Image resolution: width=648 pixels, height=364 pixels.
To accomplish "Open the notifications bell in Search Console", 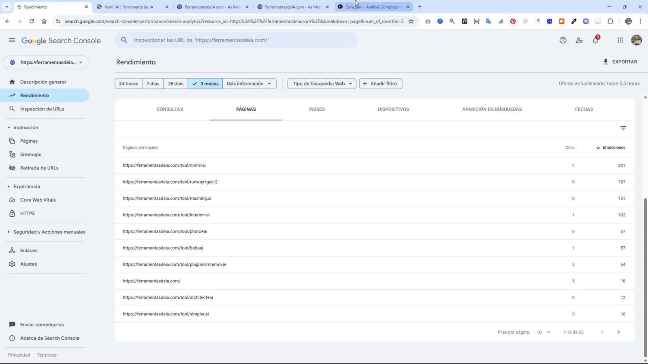I will (x=595, y=40).
